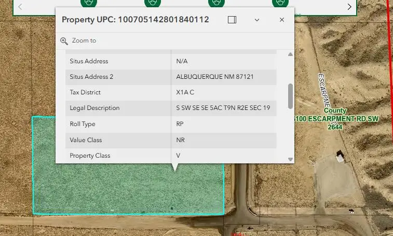Click the Property UPC title text
The width and height of the screenshot is (393, 236).
(135, 20)
